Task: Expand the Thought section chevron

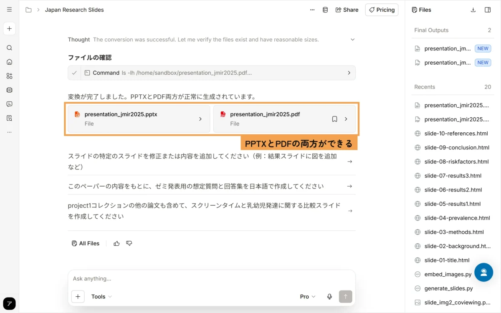Action: (x=352, y=40)
